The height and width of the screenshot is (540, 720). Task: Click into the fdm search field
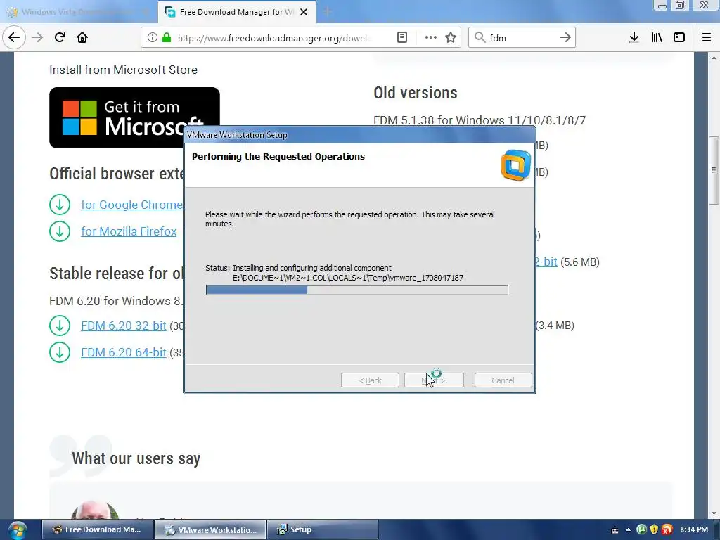coord(522,38)
